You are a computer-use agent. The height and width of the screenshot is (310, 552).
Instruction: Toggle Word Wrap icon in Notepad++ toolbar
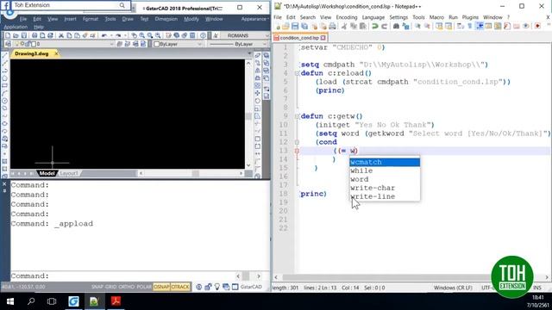click(x=461, y=26)
